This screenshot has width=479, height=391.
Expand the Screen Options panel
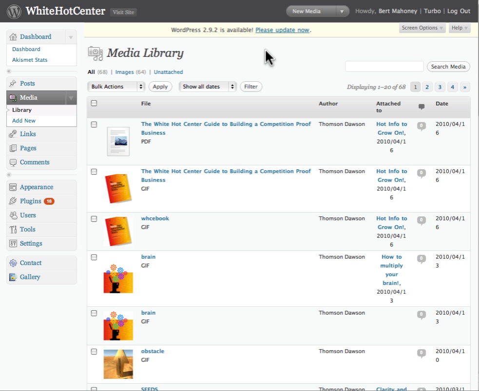pos(422,28)
